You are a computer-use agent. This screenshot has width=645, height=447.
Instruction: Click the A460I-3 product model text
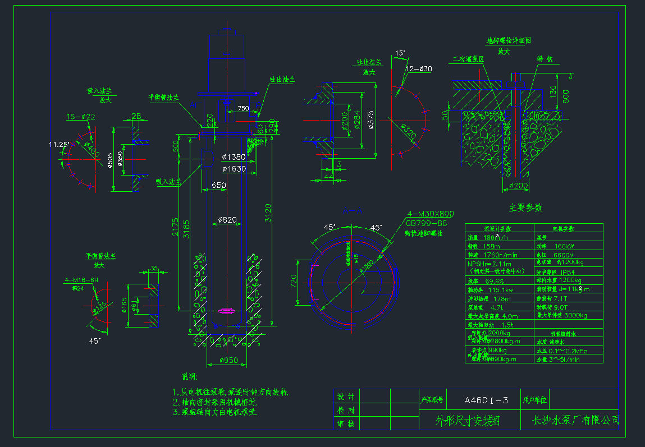[486, 400]
